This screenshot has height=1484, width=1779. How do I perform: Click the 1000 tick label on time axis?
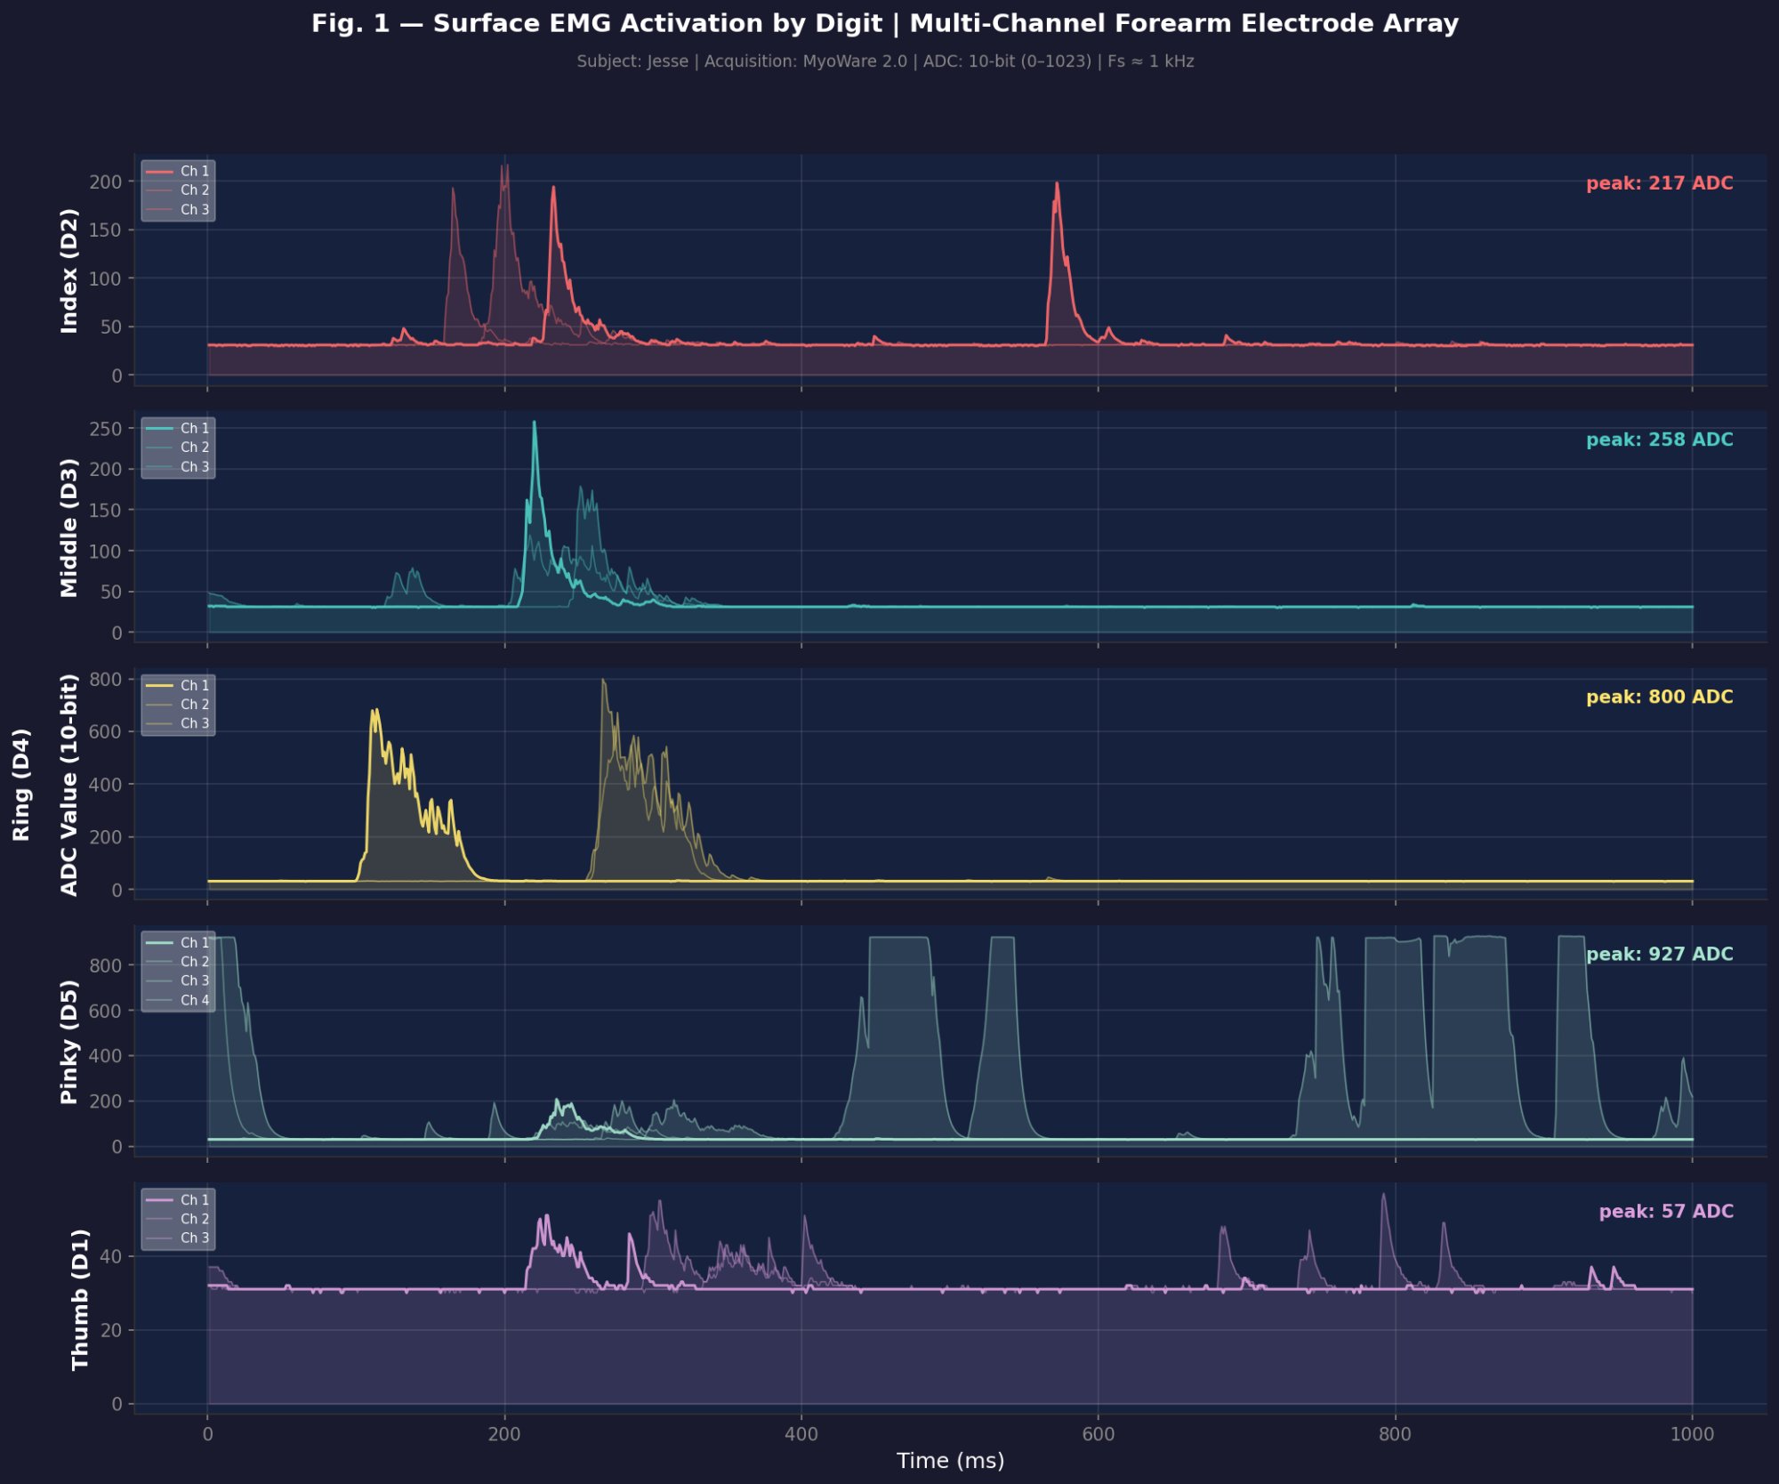tap(1691, 1433)
